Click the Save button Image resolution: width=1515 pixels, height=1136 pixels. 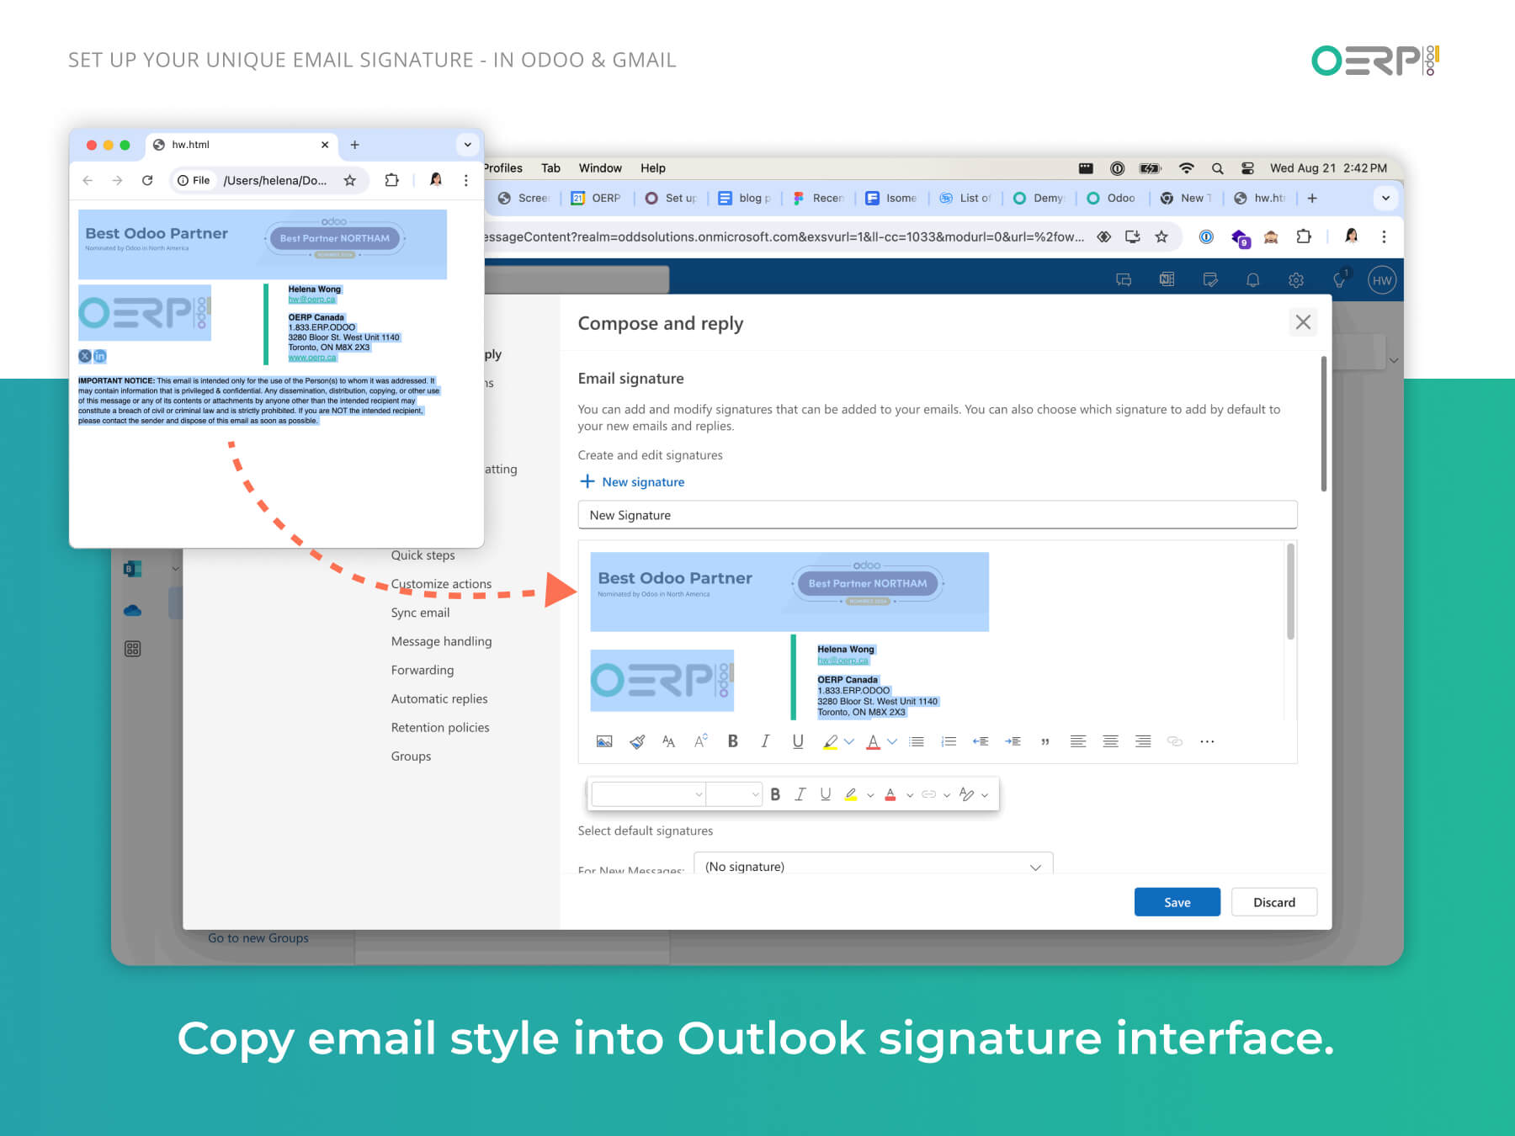(x=1177, y=901)
